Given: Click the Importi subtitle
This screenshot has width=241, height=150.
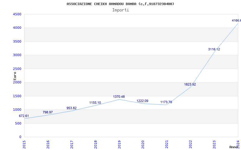Looking at the screenshot, I should (120, 10).
